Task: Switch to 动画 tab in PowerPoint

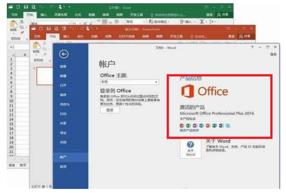Action: pos(108,36)
